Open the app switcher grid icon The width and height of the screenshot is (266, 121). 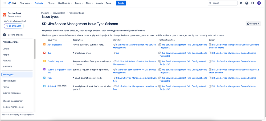pos(5,3)
